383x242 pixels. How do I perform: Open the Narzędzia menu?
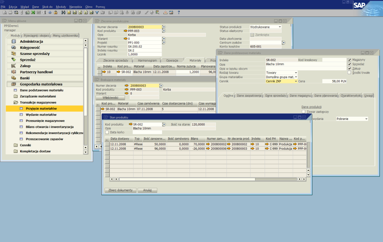tap(75, 7)
